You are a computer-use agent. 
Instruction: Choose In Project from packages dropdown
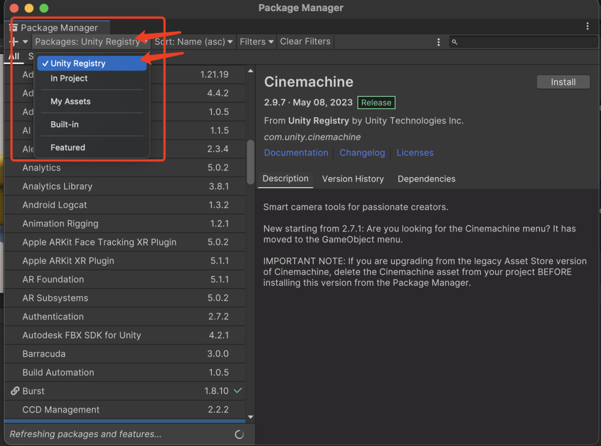(69, 79)
